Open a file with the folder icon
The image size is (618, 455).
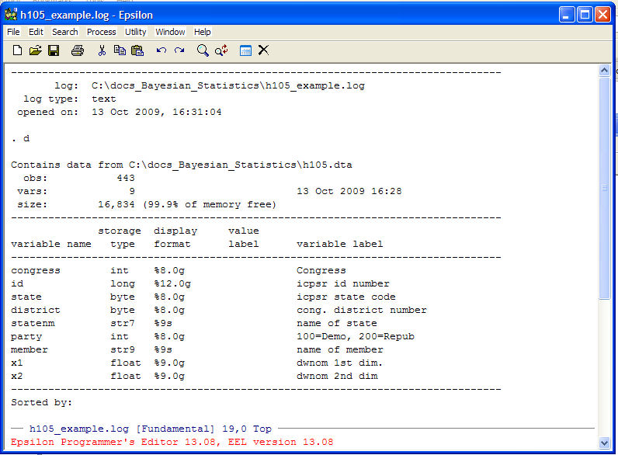pyautogui.click(x=35, y=50)
